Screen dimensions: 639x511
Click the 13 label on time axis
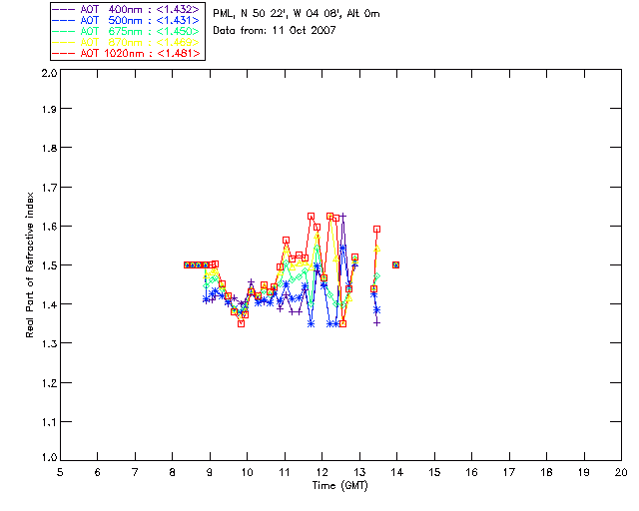[x=359, y=472]
